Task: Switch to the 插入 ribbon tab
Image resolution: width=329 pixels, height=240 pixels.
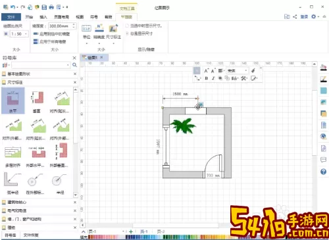Action: pos(43,17)
